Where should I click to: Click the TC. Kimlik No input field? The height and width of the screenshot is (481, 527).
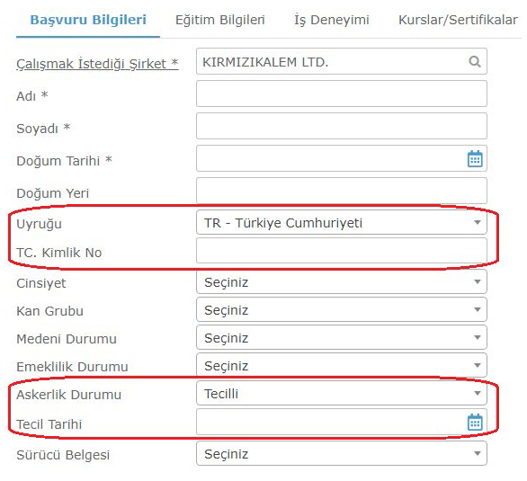click(x=342, y=251)
